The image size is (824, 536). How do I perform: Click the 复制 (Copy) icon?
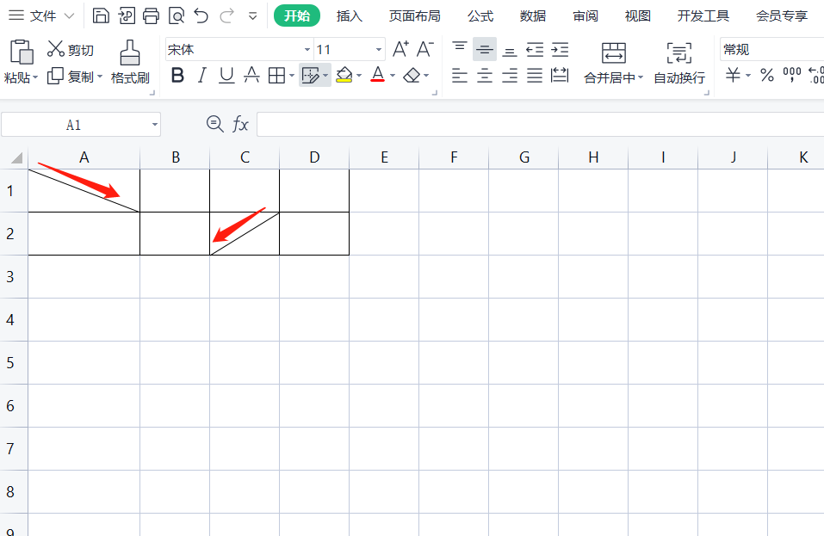[x=54, y=76]
